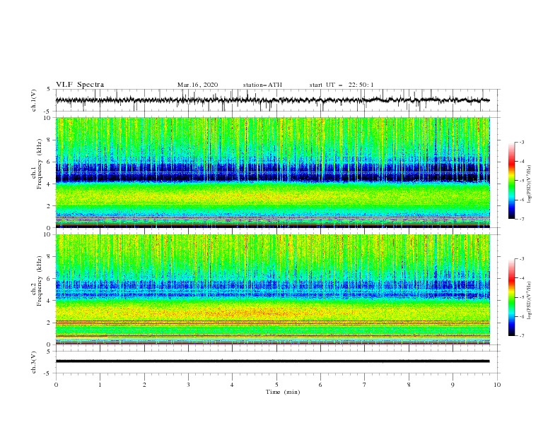Click the upper colorbar "log(PSD)(V²/Hz)" label

tap(529, 184)
